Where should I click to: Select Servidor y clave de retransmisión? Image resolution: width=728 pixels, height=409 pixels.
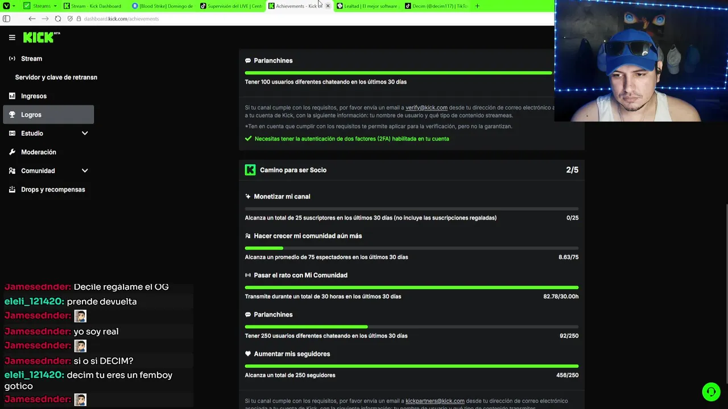(x=56, y=77)
